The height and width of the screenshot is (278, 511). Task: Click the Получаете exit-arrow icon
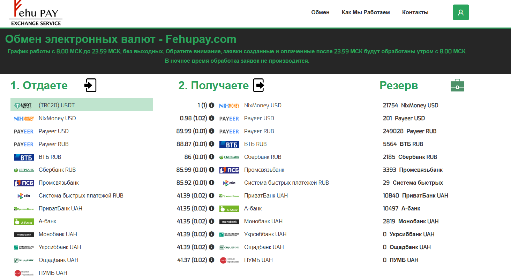click(x=259, y=85)
